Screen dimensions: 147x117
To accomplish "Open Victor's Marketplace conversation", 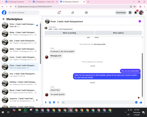I will click(x=20, y=25).
